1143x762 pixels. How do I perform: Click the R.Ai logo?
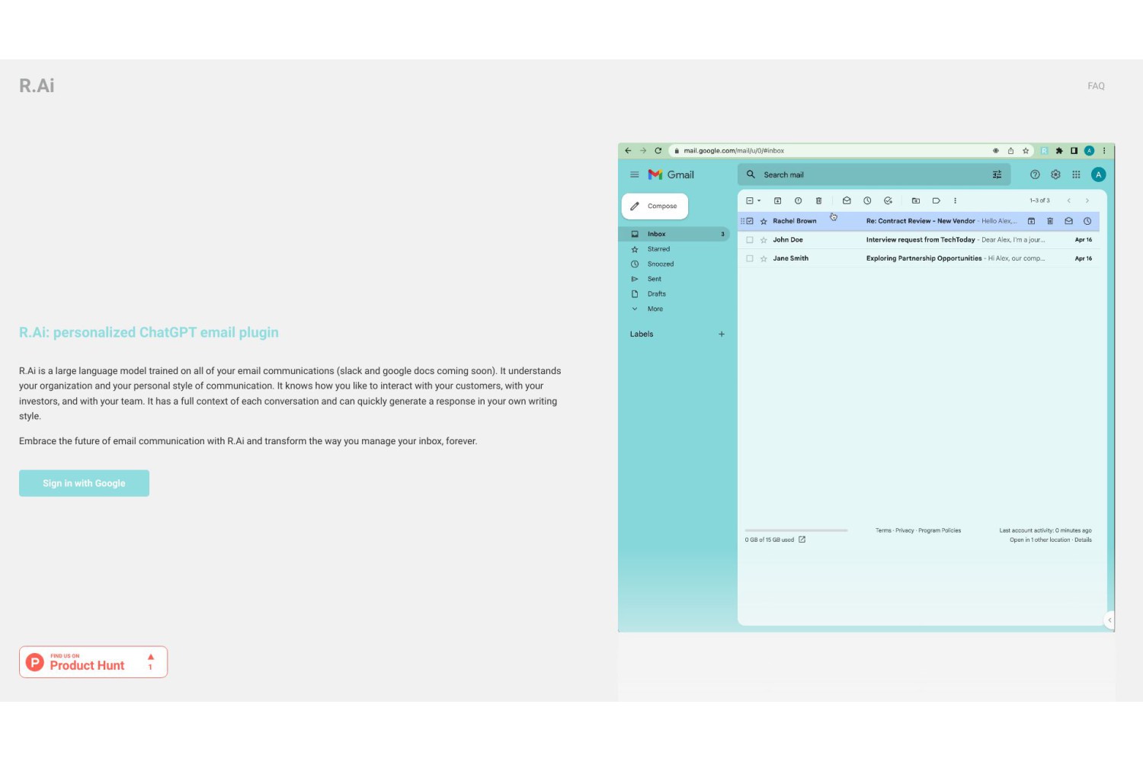[37, 85]
